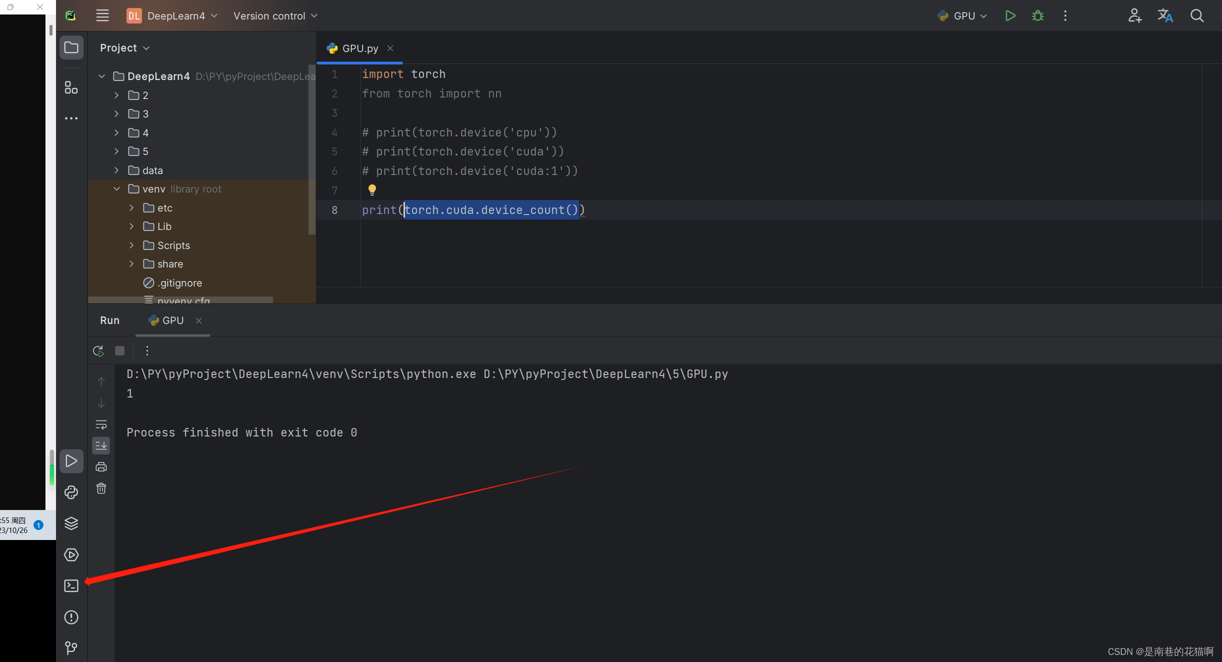This screenshot has width=1222, height=662.
Task: Place cursor on line 1 import torch
Action: pyautogui.click(x=403, y=74)
